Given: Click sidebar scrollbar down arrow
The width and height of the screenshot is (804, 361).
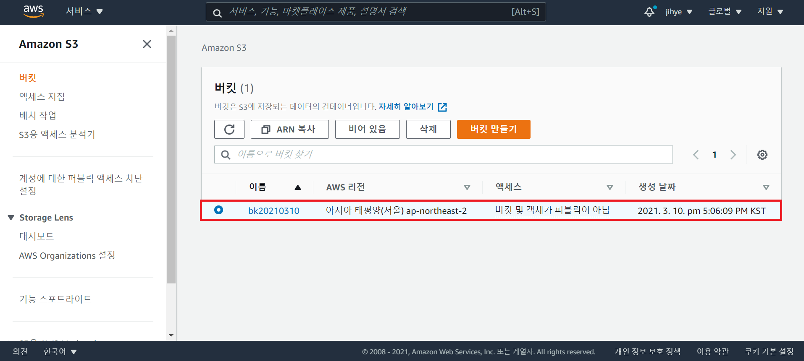Looking at the screenshot, I should (171, 335).
